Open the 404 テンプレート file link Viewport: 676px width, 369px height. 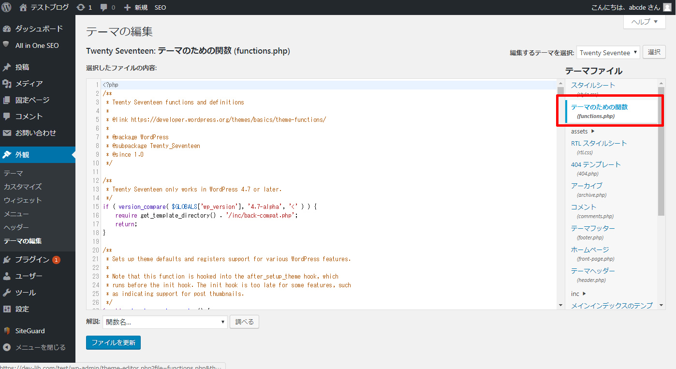tap(596, 164)
